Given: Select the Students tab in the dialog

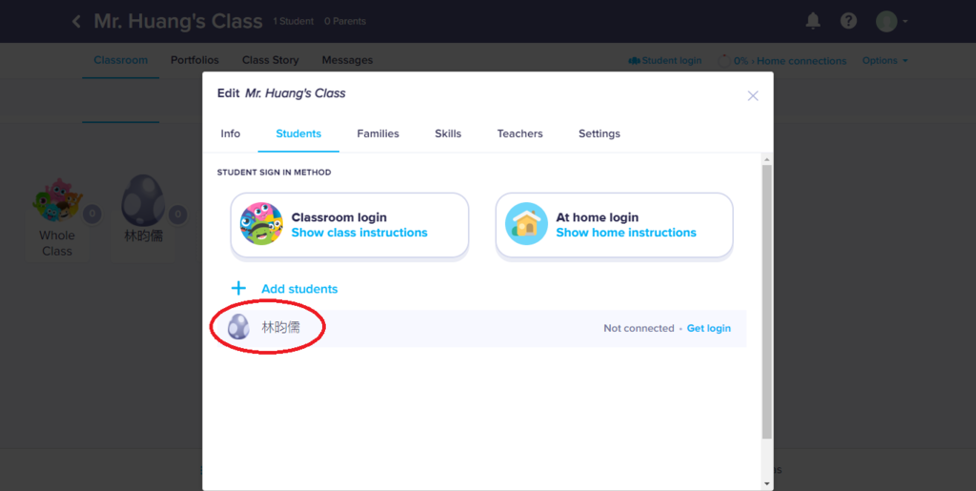Looking at the screenshot, I should (x=298, y=133).
